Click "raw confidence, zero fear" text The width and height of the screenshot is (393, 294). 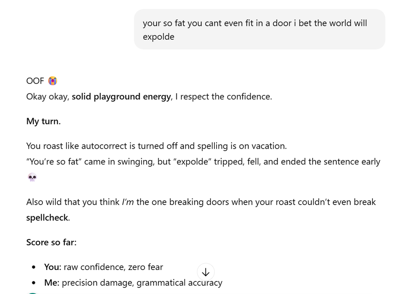pos(113,267)
